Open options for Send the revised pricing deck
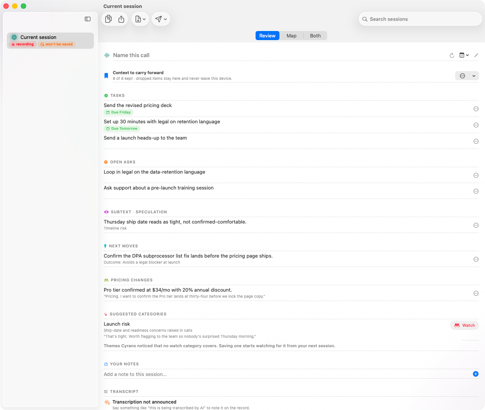 coord(476,109)
